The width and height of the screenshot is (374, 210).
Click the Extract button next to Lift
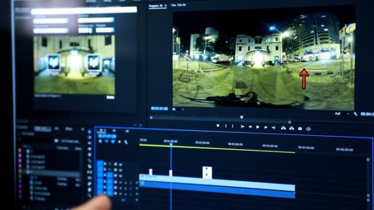pyautogui.click(x=292, y=128)
